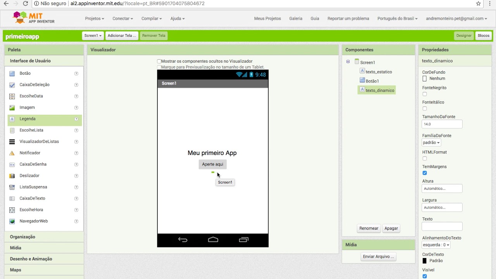The width and height of the screenshot is (496, 279).
Task: Click the CaixaDeSeleção palette icon
Action: [12, 85]
